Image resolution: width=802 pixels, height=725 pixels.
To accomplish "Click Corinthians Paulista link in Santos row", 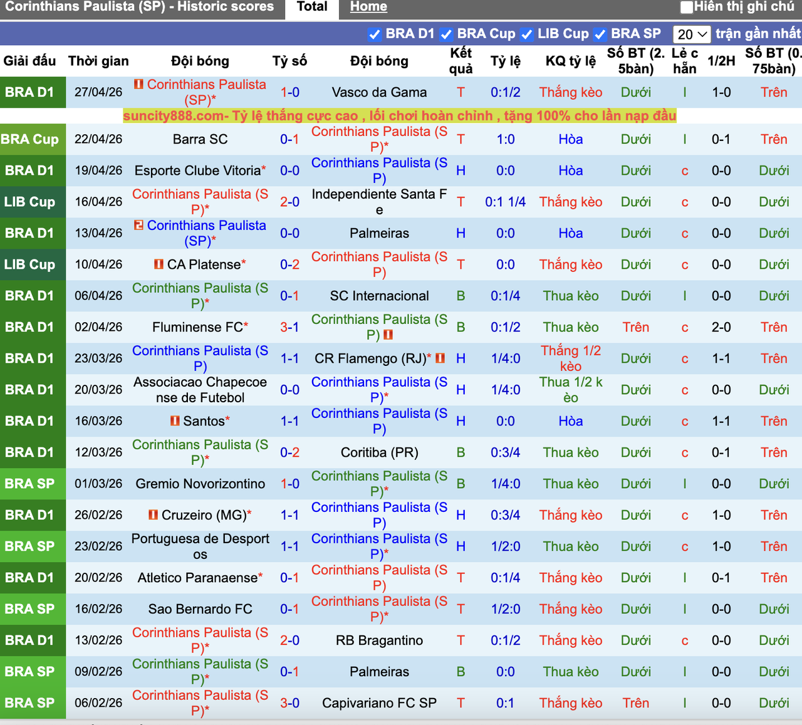I will click(379, 421).
